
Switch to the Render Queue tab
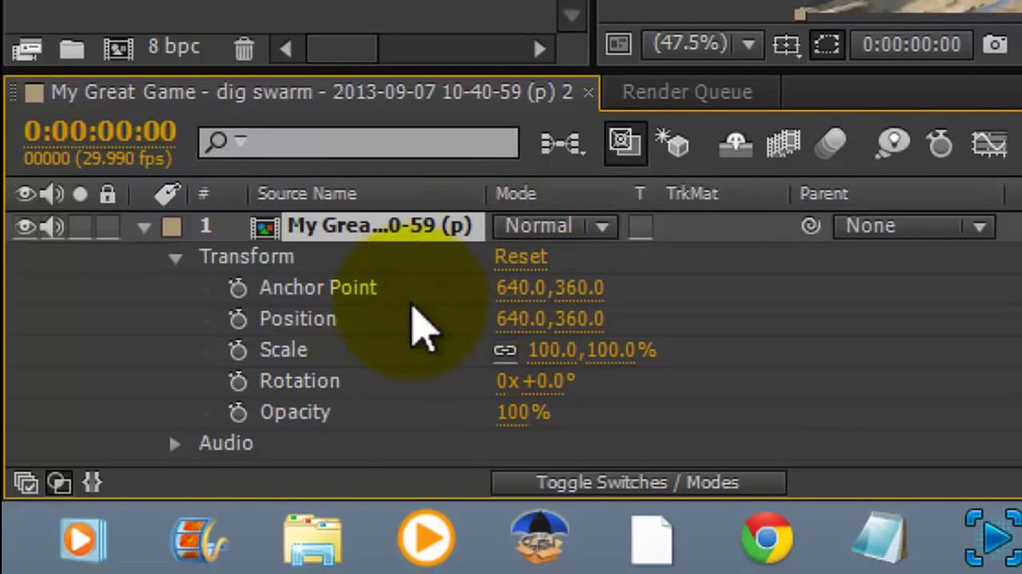pyautogui.click(x=687, y=92)
